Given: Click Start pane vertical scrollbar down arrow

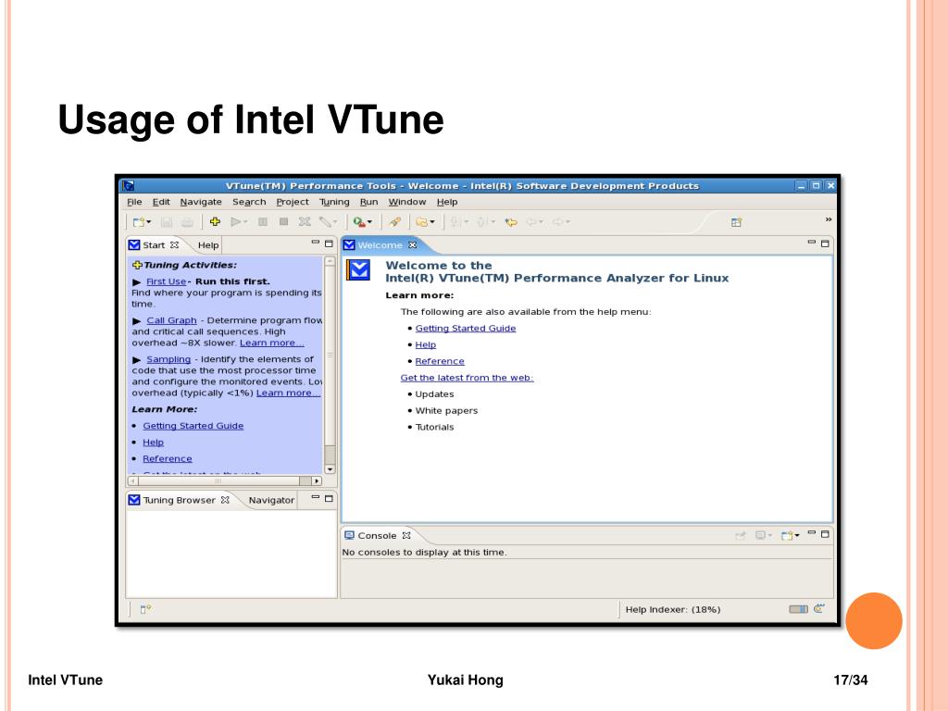Looking at the screenshot, I should click(x=331, y=469).
